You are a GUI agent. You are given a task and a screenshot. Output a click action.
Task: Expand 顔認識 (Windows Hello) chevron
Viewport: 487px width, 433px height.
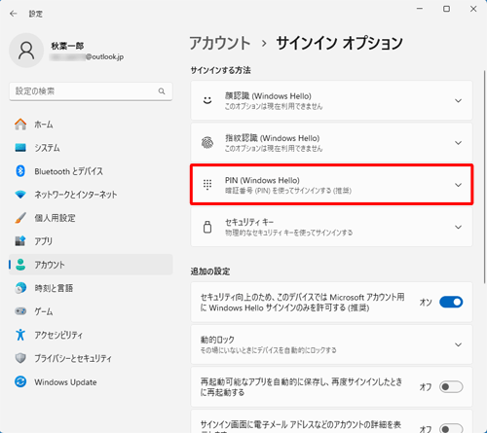point(458,100)
